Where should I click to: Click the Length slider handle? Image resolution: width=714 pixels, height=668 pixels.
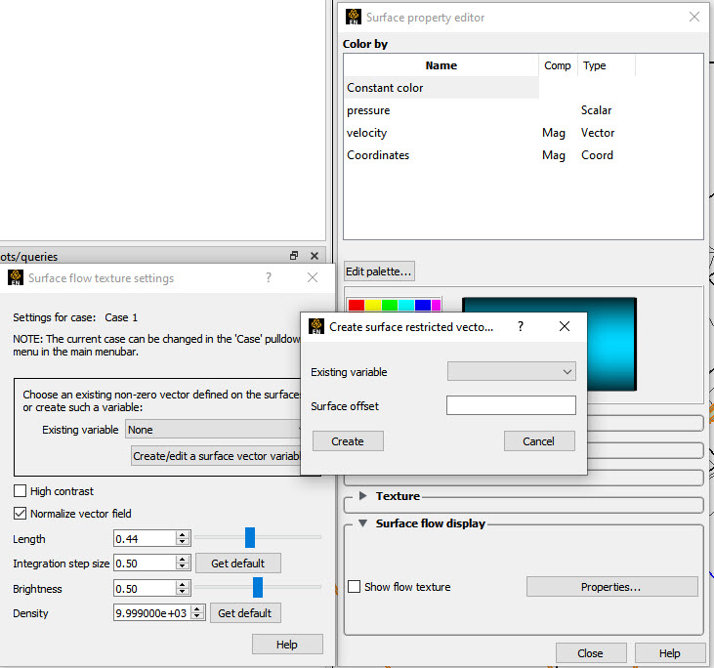[x=250, y=537]
